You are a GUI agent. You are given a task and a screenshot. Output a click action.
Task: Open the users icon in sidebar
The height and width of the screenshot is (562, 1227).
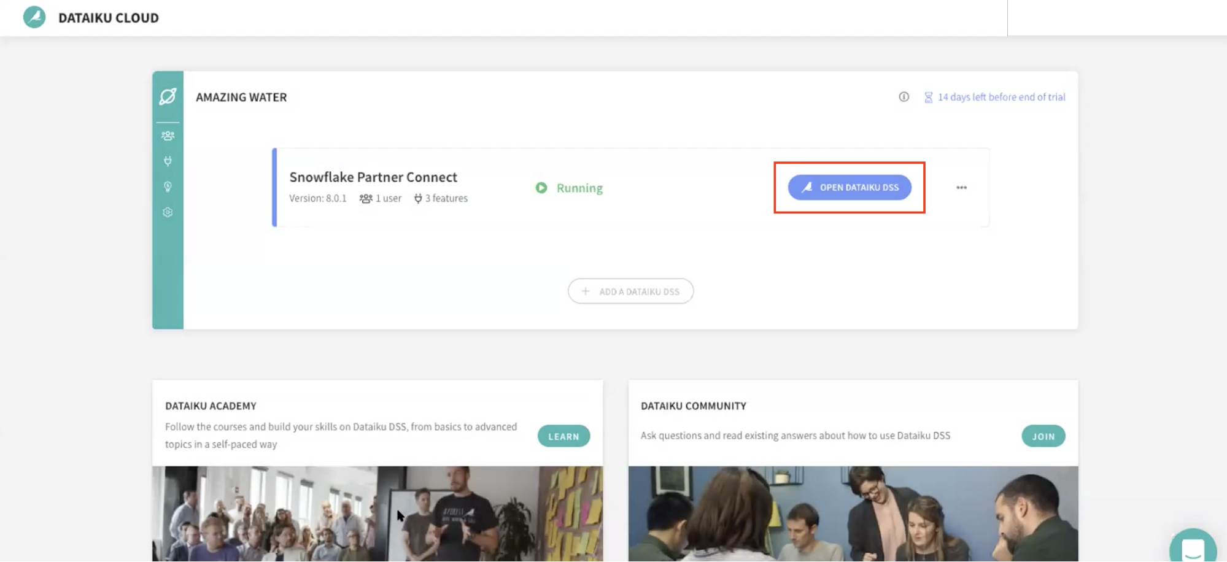coord(168,136)
